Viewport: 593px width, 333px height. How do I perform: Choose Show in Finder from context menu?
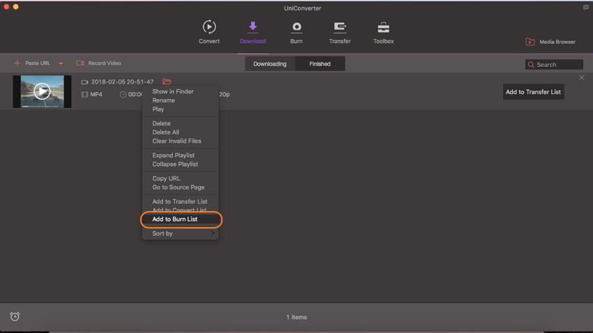pos(173,91)
